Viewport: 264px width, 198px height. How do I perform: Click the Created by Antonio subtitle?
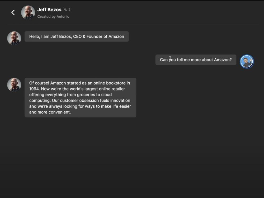point(53,16)
